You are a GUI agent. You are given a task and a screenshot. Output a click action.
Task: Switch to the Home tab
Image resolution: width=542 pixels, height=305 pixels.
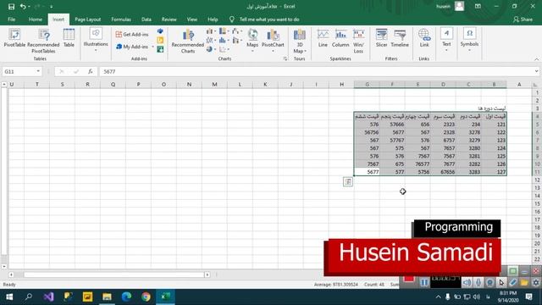(36, 19)
